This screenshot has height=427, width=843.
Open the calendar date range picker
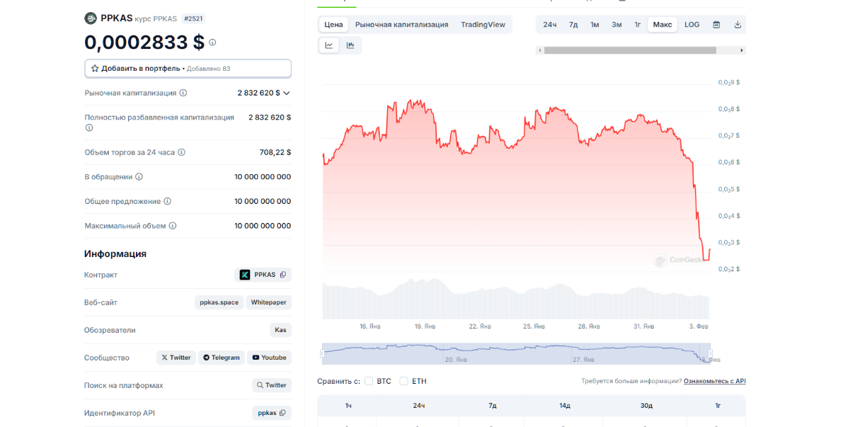click(717, 25)
